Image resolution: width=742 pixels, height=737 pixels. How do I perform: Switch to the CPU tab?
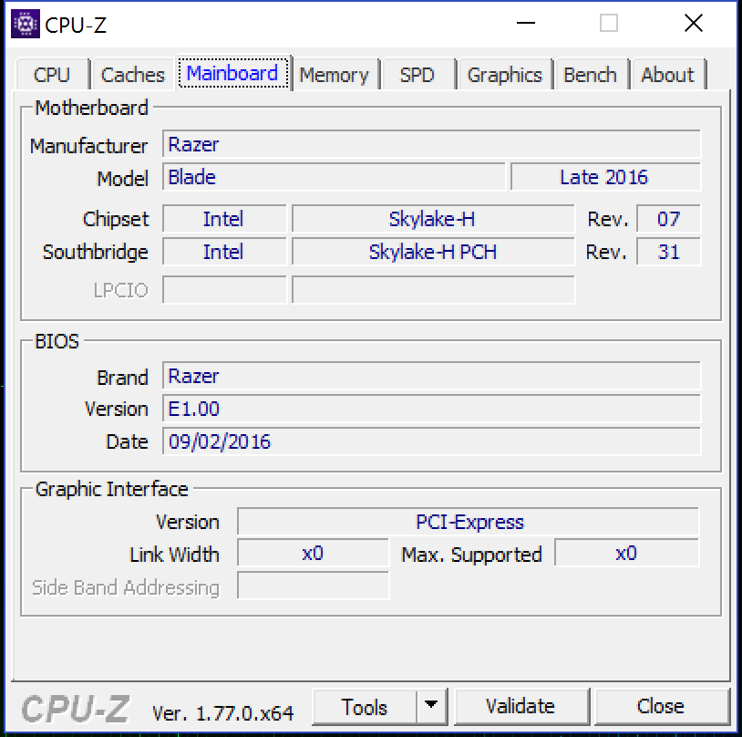pyautogui.click(x=52, y=75)
